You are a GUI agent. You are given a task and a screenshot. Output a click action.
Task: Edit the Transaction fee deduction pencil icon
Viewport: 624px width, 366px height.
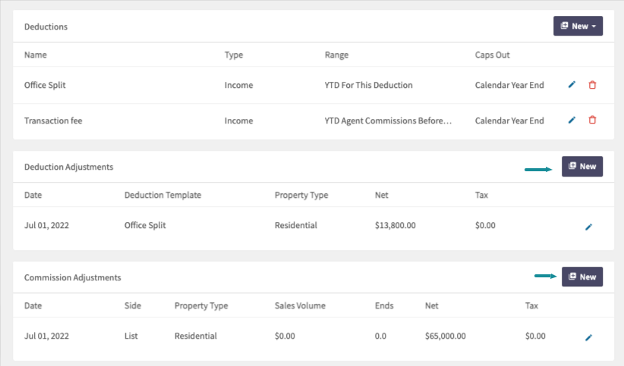(572, 120)
